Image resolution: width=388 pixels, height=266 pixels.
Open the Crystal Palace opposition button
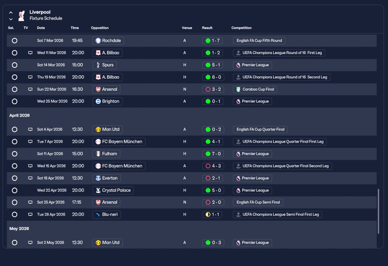coord(113,190)
